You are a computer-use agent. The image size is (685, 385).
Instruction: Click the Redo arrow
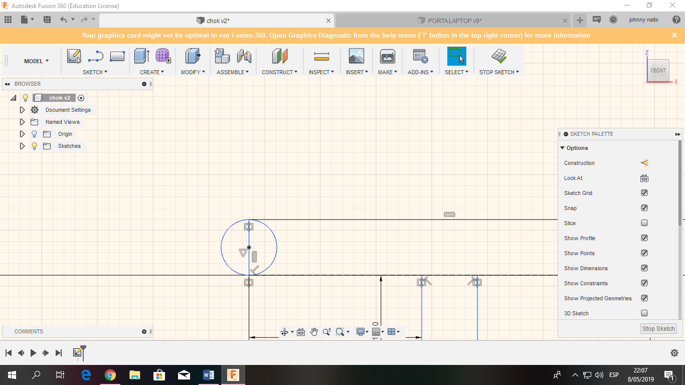(x=84, y=20)
